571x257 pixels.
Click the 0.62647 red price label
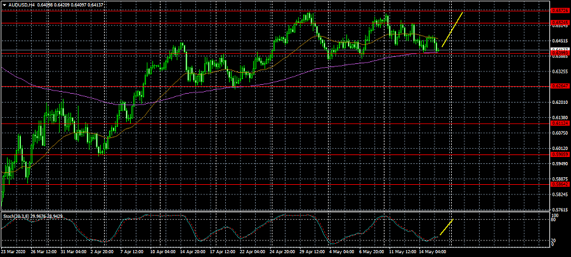click(x=560, y=86)
